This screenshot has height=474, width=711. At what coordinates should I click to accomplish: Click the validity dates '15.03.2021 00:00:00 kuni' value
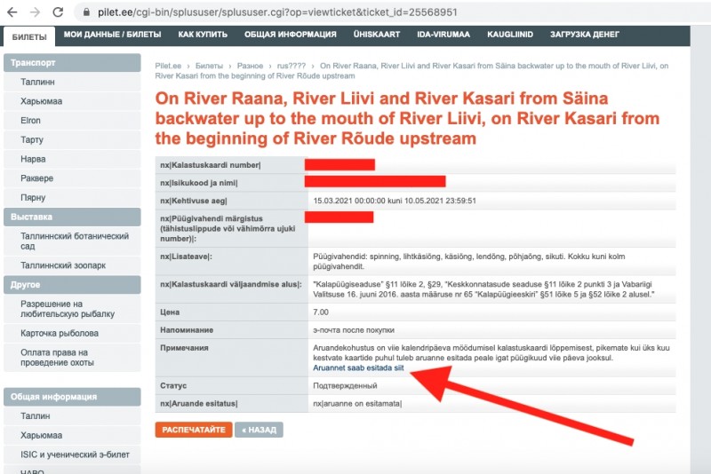(x=395, y=201)
